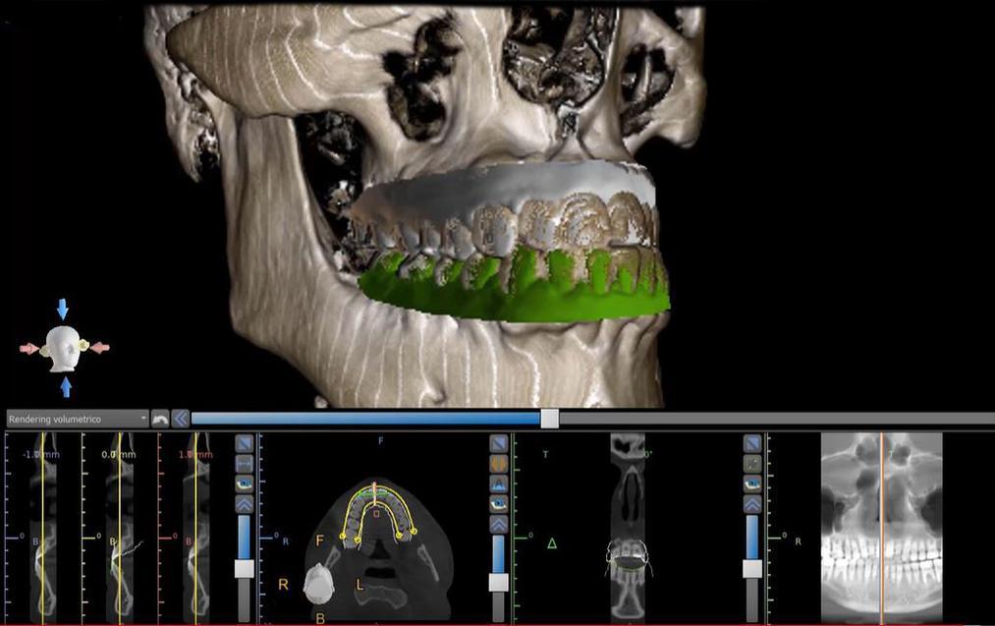Image resolution: width=995 pixels, height=626 pixels.
Task: Toggle eye visibility in cross-section panel
Action: 244,484
